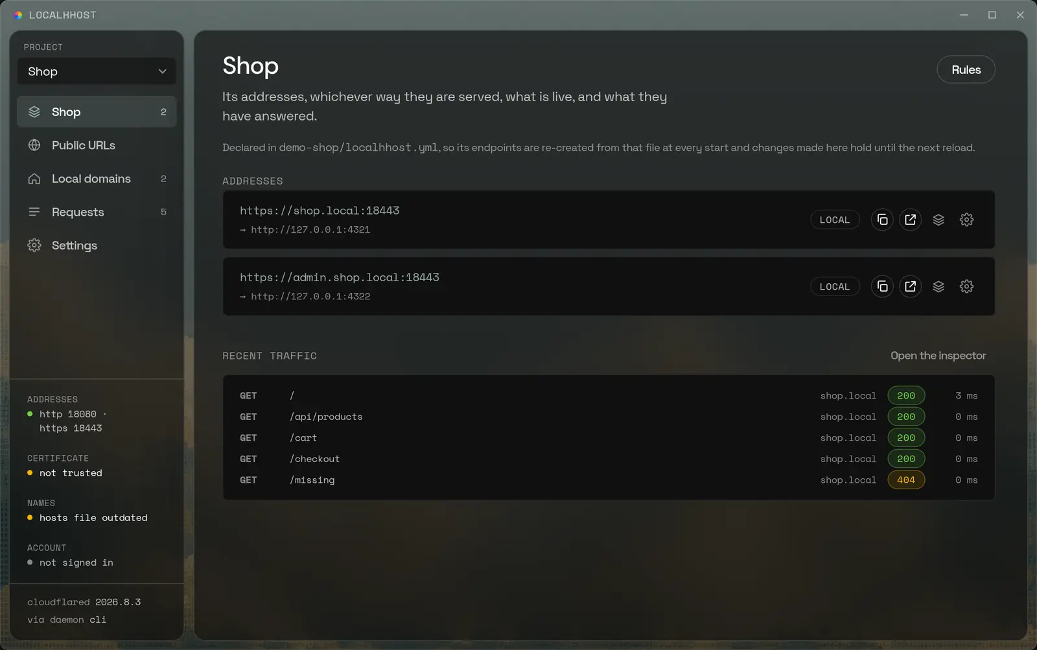Select the GET /api/products request row

click(x=609, y=417)
